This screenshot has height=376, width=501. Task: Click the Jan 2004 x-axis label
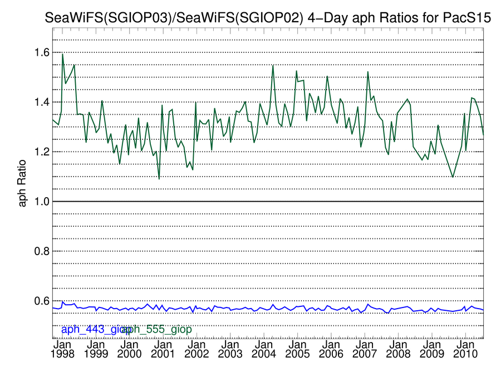pyautogui.click(x=264, y=349)
